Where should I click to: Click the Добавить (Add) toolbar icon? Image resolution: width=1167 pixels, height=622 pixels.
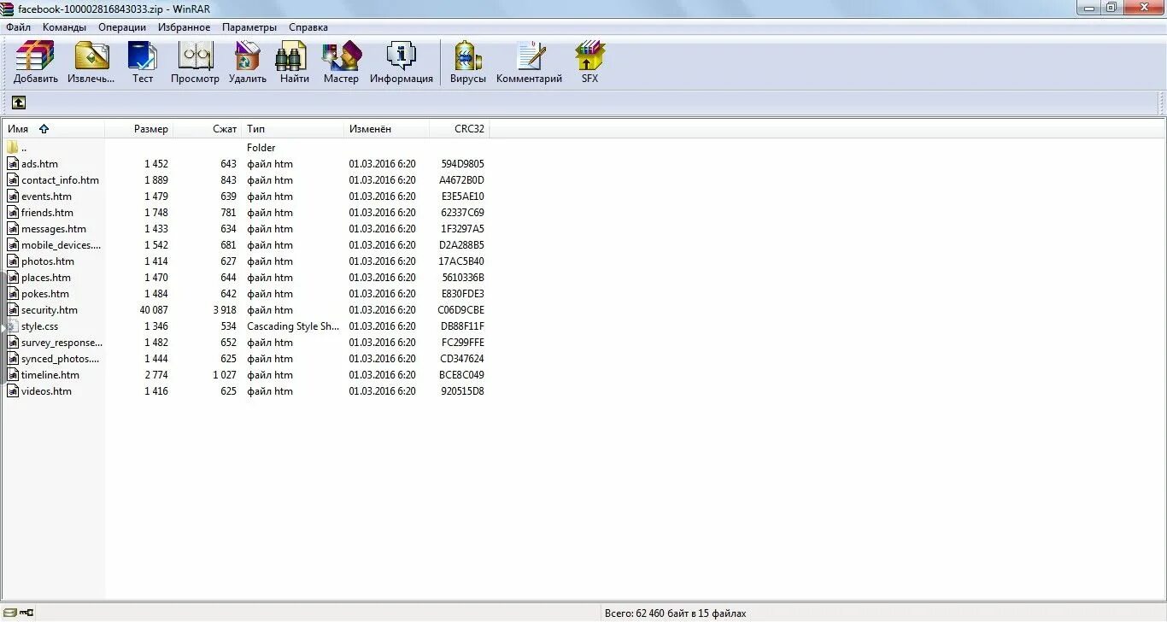(35, 56)
